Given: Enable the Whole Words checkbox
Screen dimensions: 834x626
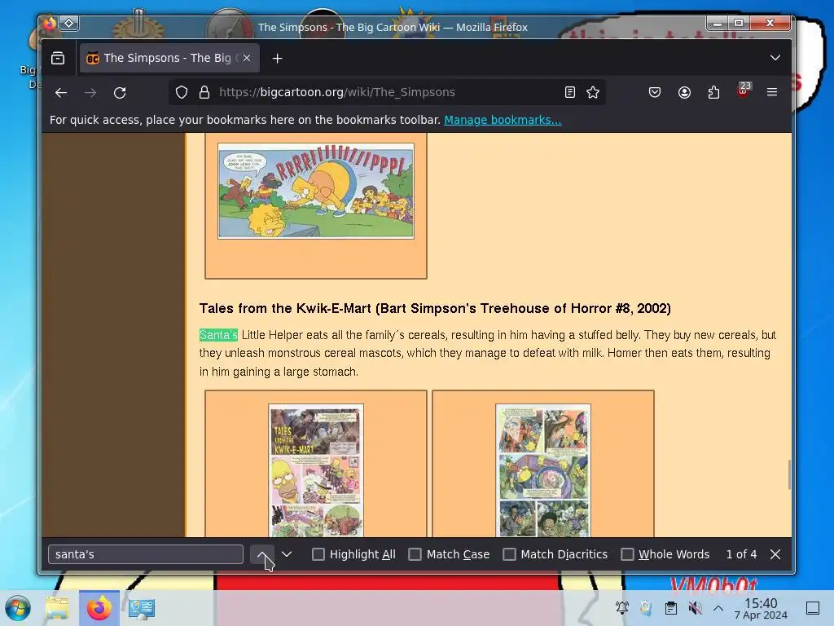Looking at the screenshot, I should [x=627, y=554].
